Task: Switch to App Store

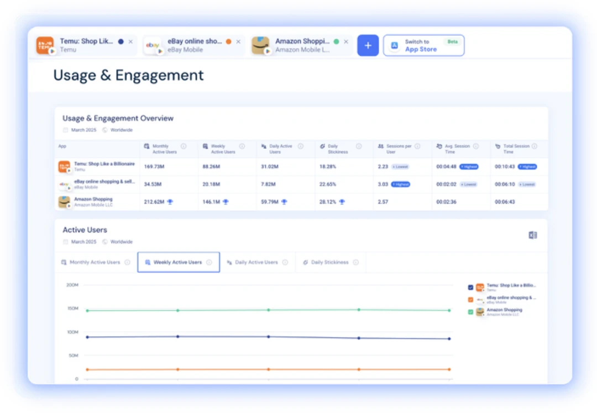Action: (x=424, y=46)
